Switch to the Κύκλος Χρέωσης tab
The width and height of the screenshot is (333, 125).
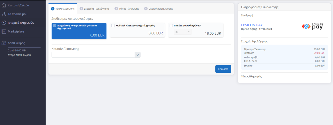(x=63, y=9)
